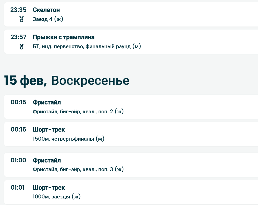Click the medal icon under 23:35
The height and width of the screenshot is (205, 258).
21,19
